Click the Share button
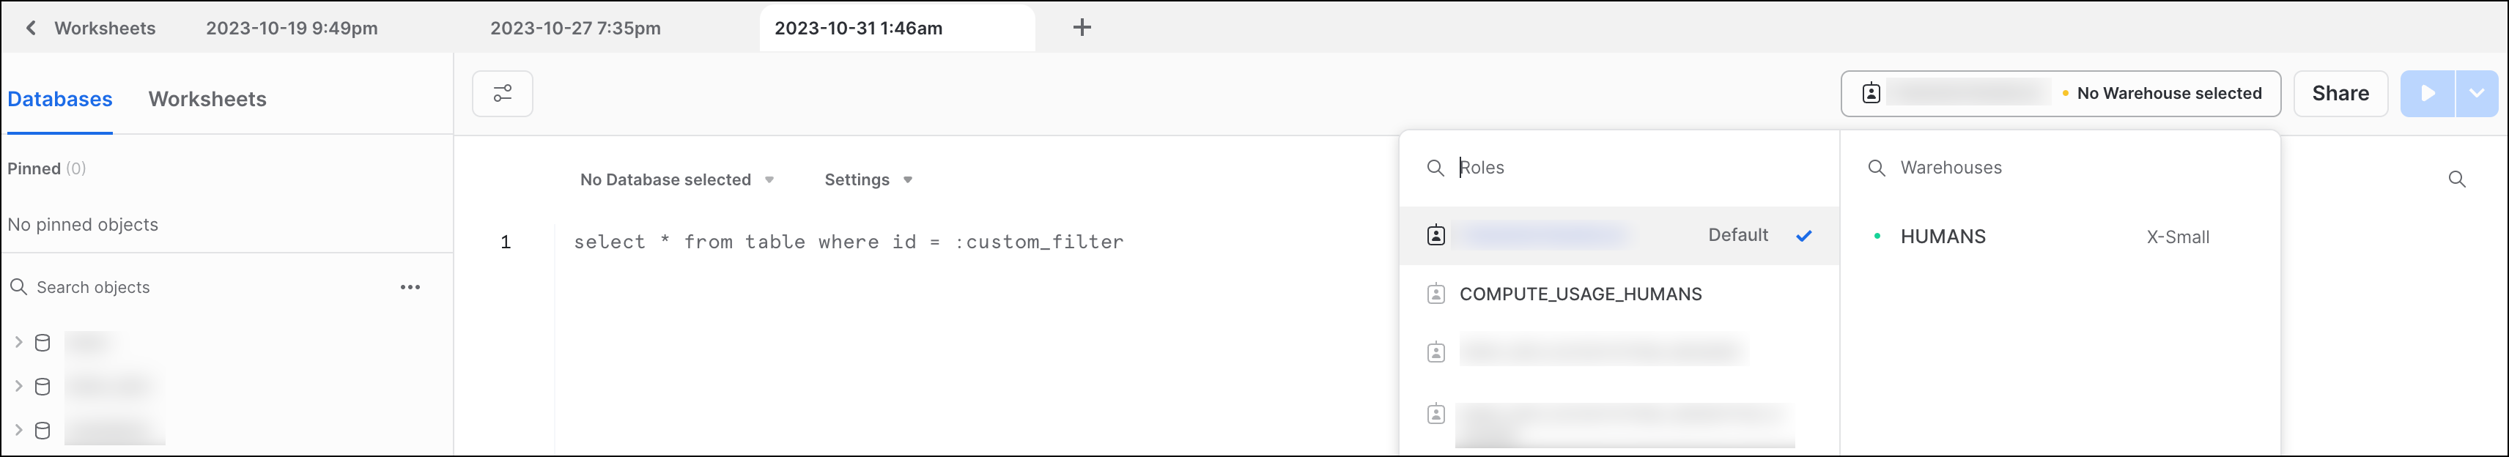 click(x=2340, y=94)
